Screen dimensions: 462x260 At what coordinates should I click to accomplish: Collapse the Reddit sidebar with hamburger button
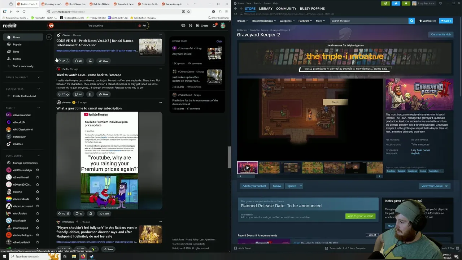(49, 37)
